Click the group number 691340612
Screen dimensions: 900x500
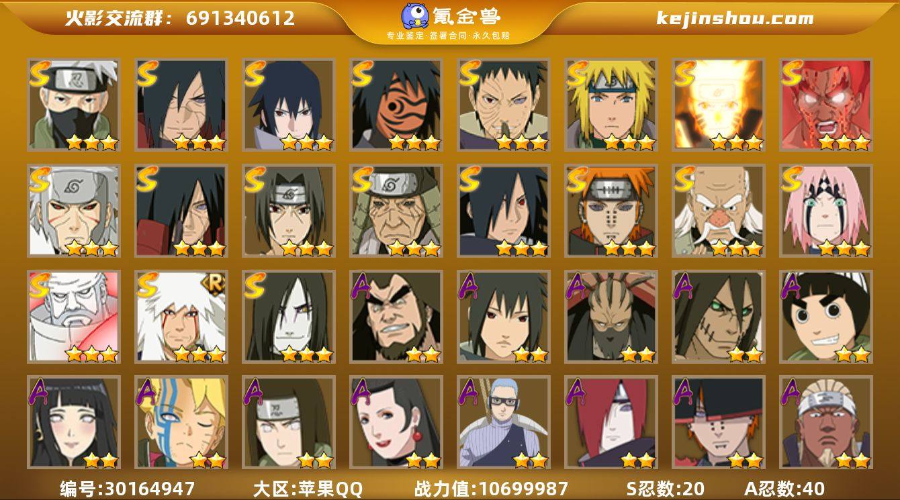[x=240, y=18]
